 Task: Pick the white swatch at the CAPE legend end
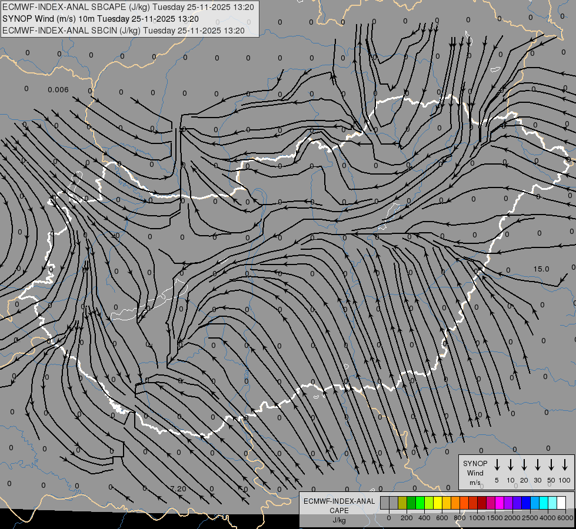562,503
